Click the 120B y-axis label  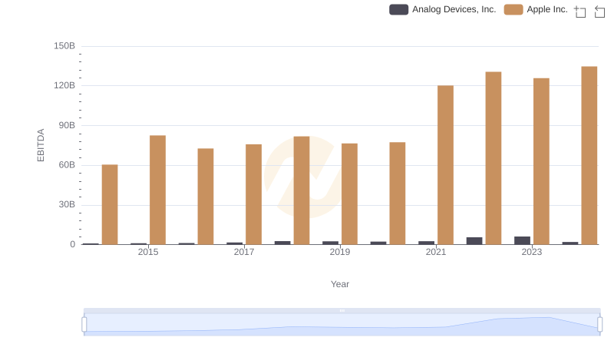pyautogui.click(x=64, y=85)
